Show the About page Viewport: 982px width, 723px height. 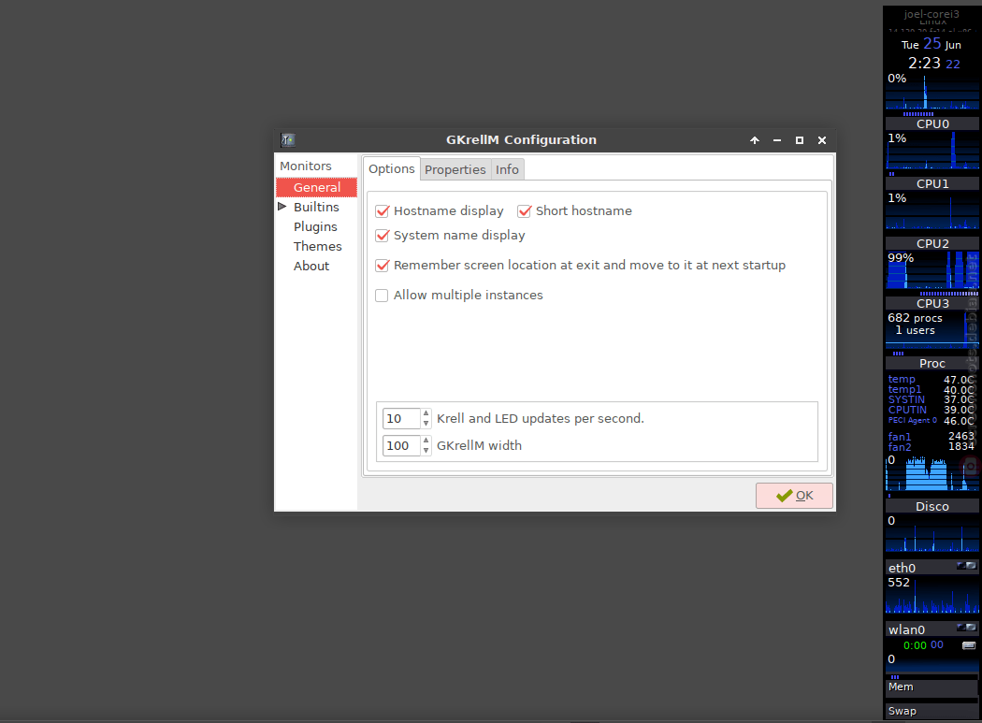tap(311, 266)
